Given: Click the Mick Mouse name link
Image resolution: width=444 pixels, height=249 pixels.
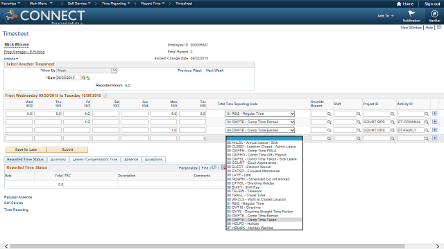Looking at the screenshot, I should pyautogui.click(x=17, y=44).
